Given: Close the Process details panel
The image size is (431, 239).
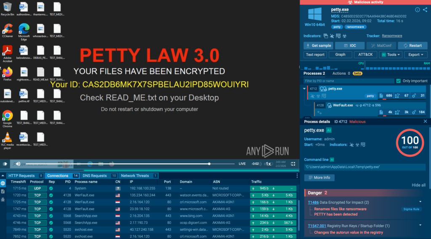Looking at the screenshot, I should pos(425,121).
